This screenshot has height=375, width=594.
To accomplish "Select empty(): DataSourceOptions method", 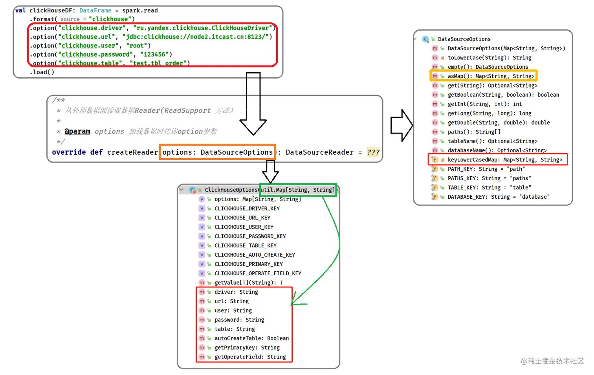I will click(x=480, y=67).
